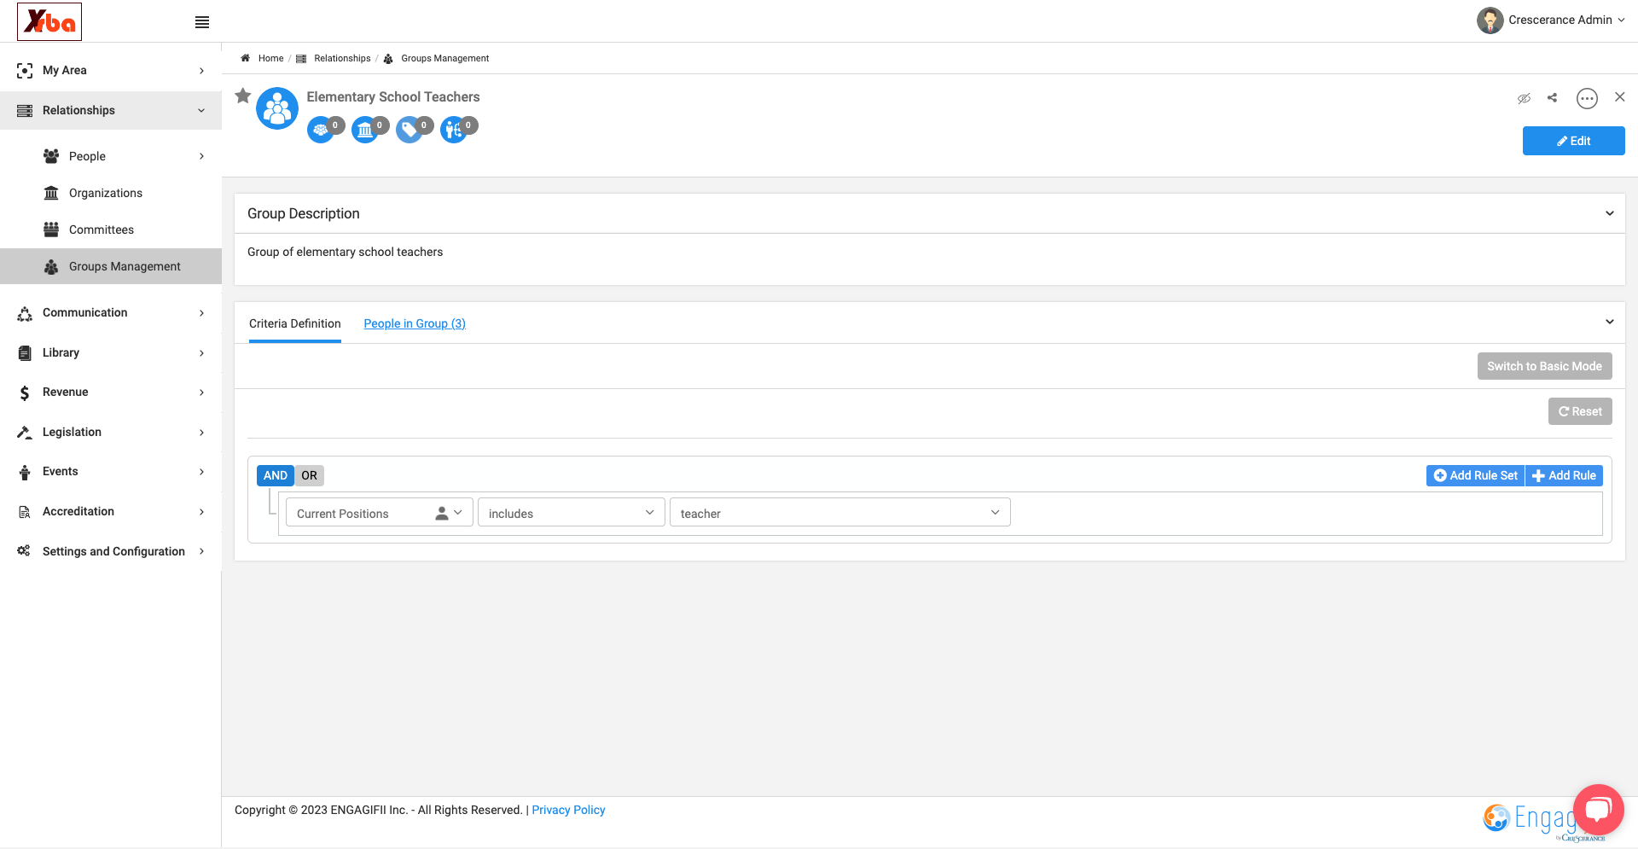Open the teacher value dropdown

tap(840, 513)
